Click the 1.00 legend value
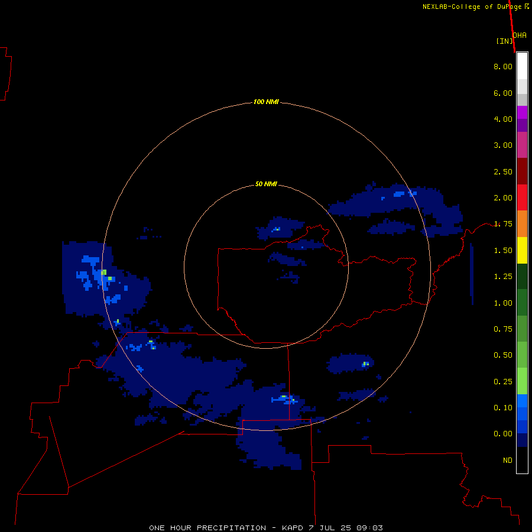The image size is (532, 532). 503,303
